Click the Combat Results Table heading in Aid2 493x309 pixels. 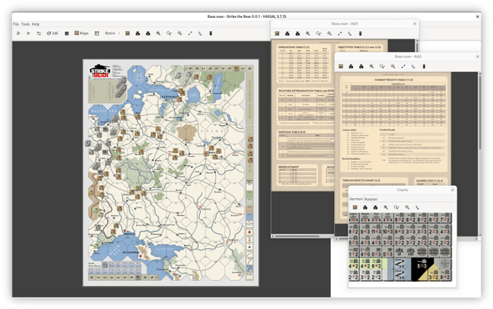[394, 80]
